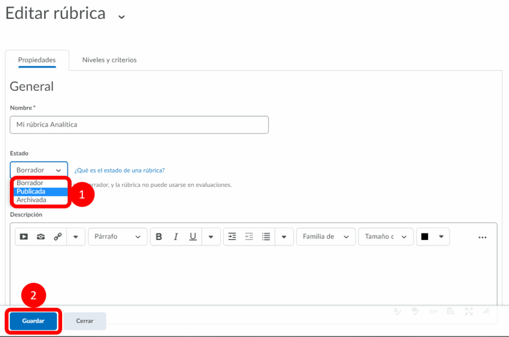Image resolution: width=509 pixels, height=337 pixels.
Task: Open the Familia de fuente dropdown
Action: tap(326, 237)
